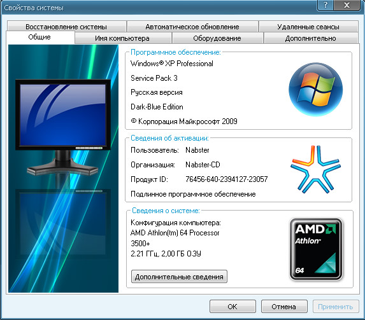Click the Windows orb logo

click(316, 89)
